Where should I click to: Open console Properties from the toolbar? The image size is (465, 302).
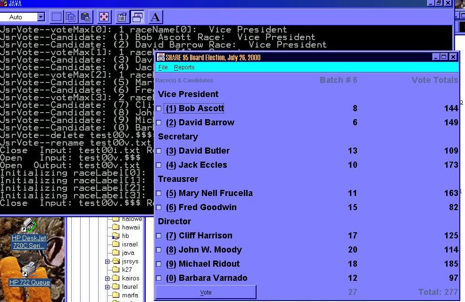[122, 17]
